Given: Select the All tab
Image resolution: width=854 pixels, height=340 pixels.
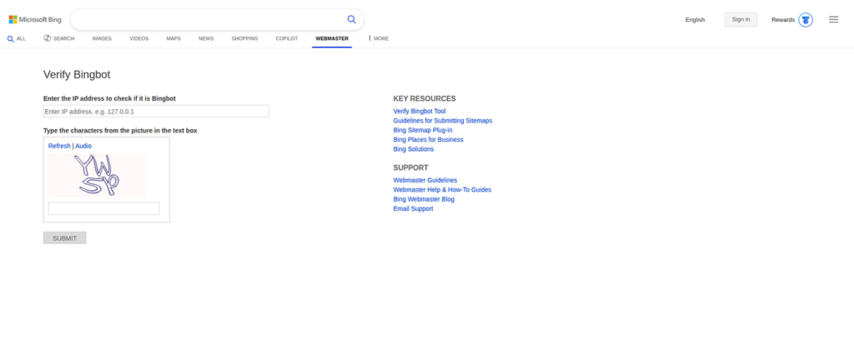Looking at the screenshot, I should pos(17,38).
